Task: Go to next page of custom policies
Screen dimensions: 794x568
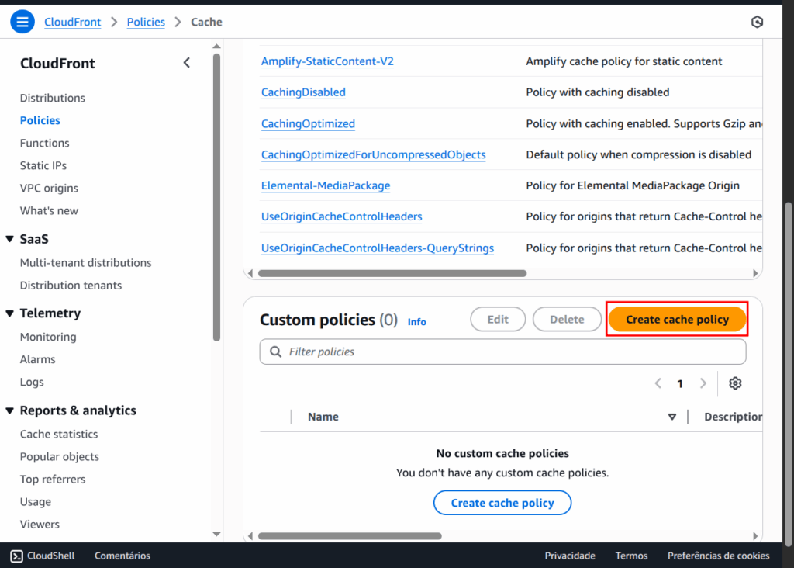Action: coord(703,383)
